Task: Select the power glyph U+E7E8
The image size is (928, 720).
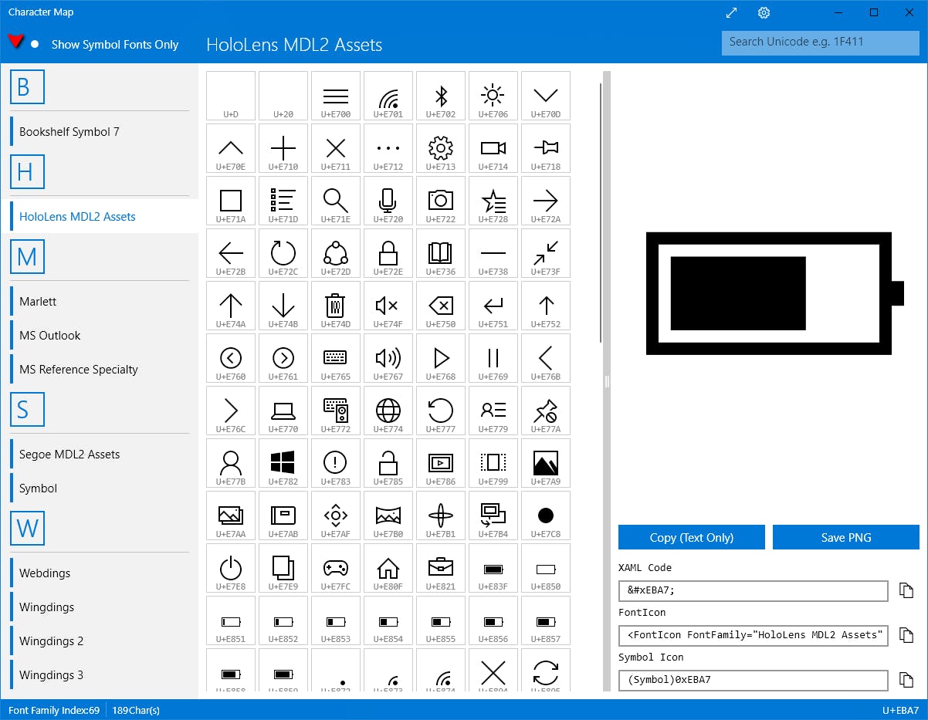Action: click(x=231, y=568)
